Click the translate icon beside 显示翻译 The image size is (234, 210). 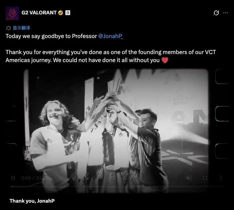tap(9, 28)
